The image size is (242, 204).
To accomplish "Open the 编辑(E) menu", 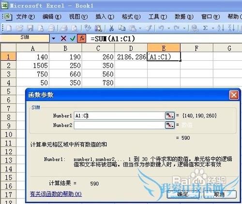I will coord(52,17).
